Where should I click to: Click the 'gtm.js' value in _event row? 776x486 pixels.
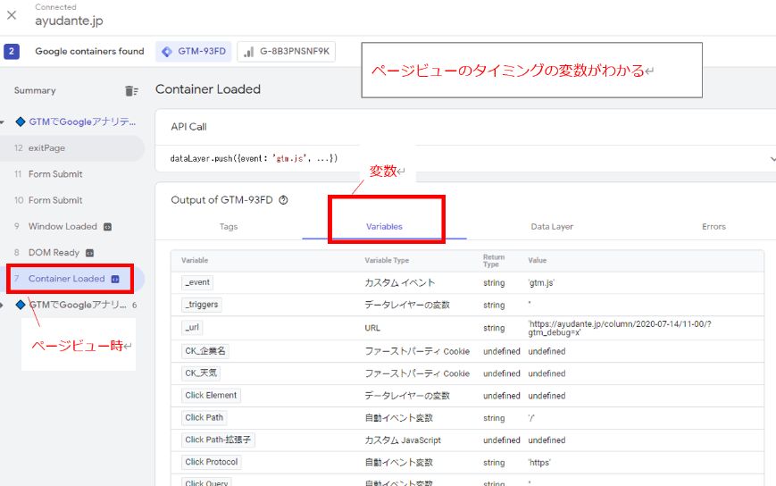coord(541,283)
